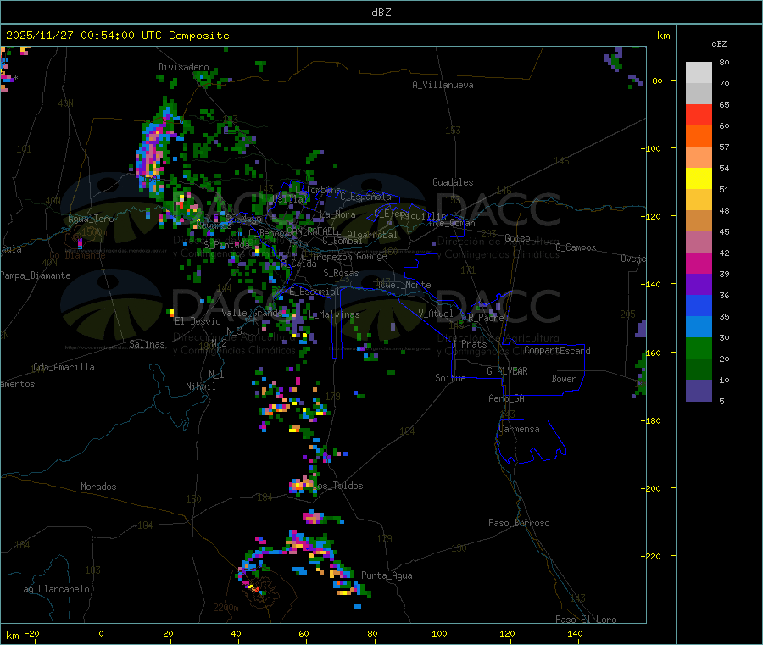The height and width of the screenshot is (645, 763).
Task: Pick the brown-orange 45-48 dBZ swatch
Action: coord(699,220)
